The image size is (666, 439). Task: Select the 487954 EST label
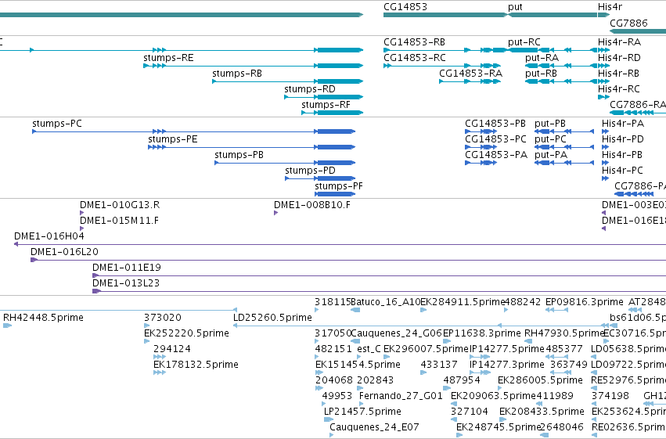pyautogui.click(x=462, y=380)
